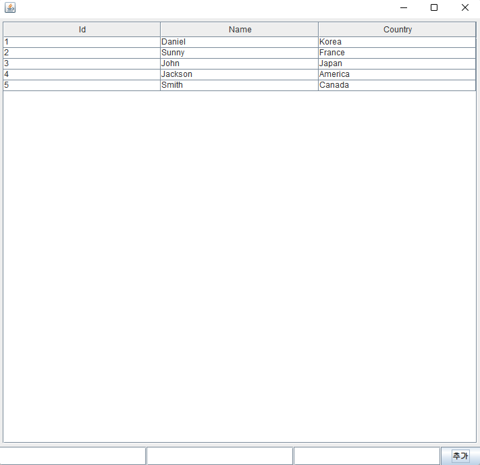Maximize the window
Image resolution: width=480 pixels, height=465 pixels.
tap(434, 7)
